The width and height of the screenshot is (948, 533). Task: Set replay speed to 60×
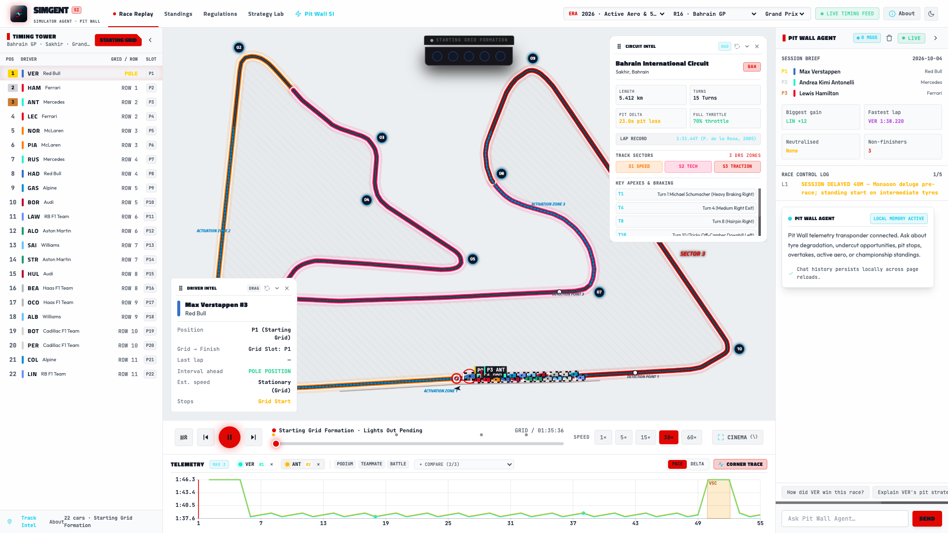pos(692,437)
